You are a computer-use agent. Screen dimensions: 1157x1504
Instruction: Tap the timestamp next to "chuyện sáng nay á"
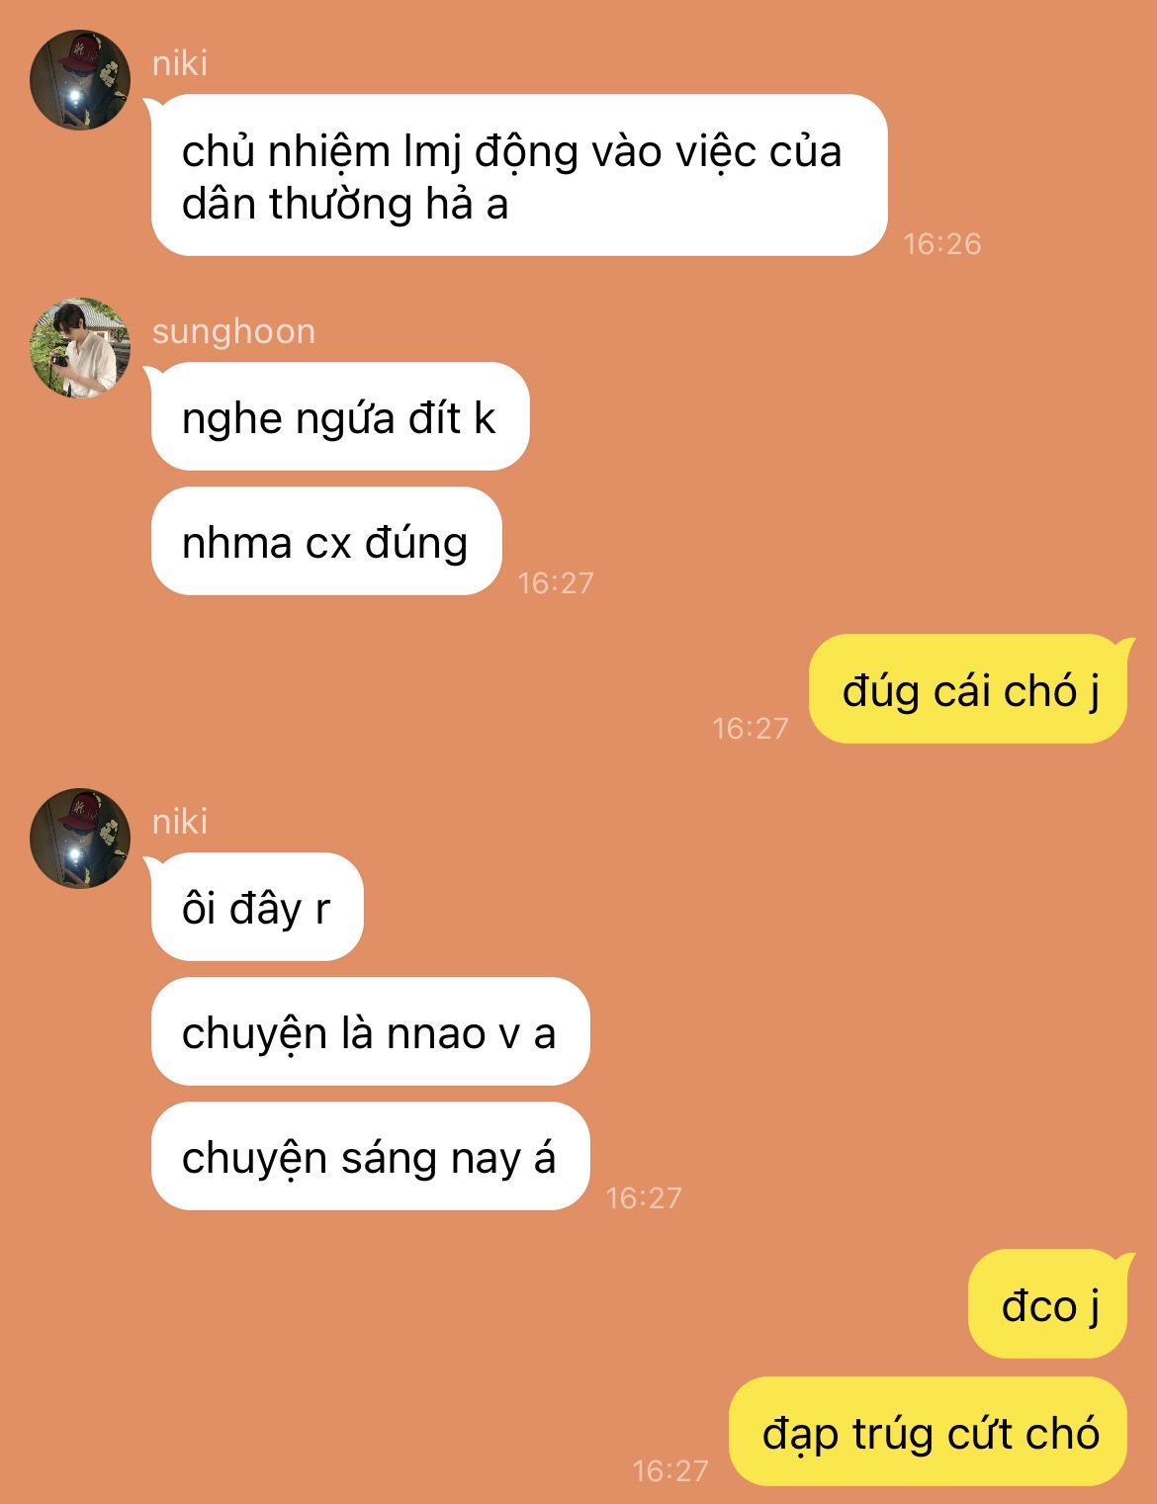(x=644, y=1197)
